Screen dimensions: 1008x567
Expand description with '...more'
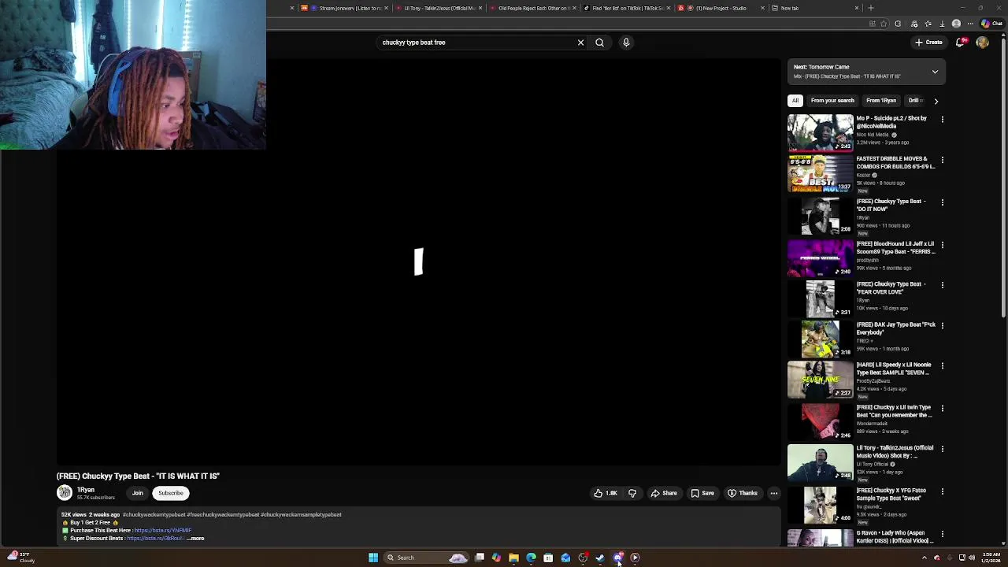195,539
